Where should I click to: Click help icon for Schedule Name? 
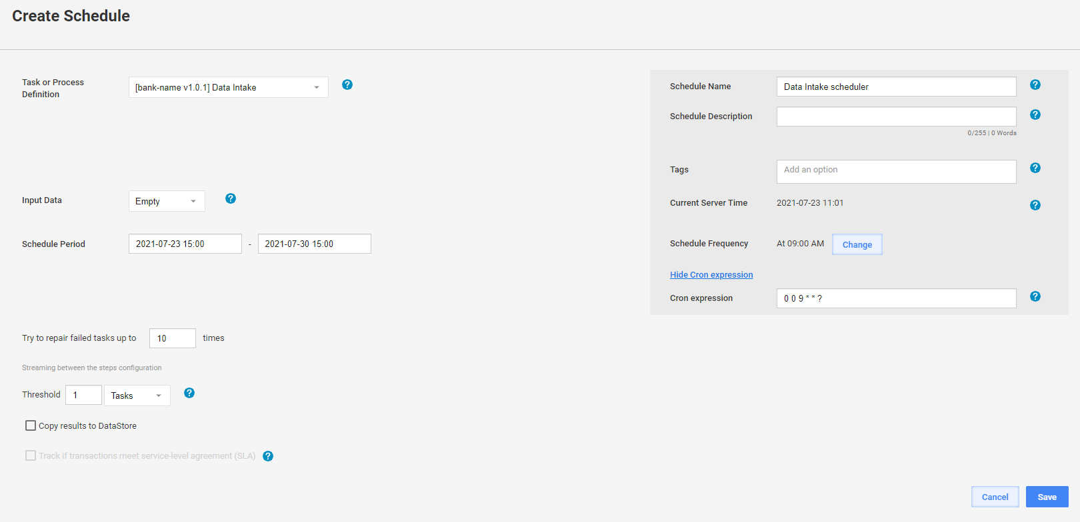[x=1035, y=85]
